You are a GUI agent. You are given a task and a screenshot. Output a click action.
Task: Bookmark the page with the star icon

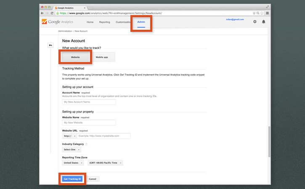262,13
